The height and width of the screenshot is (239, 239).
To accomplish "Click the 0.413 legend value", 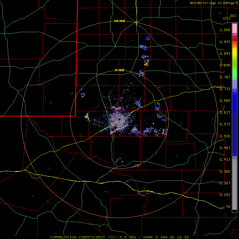I will click(x=225, y=160).
